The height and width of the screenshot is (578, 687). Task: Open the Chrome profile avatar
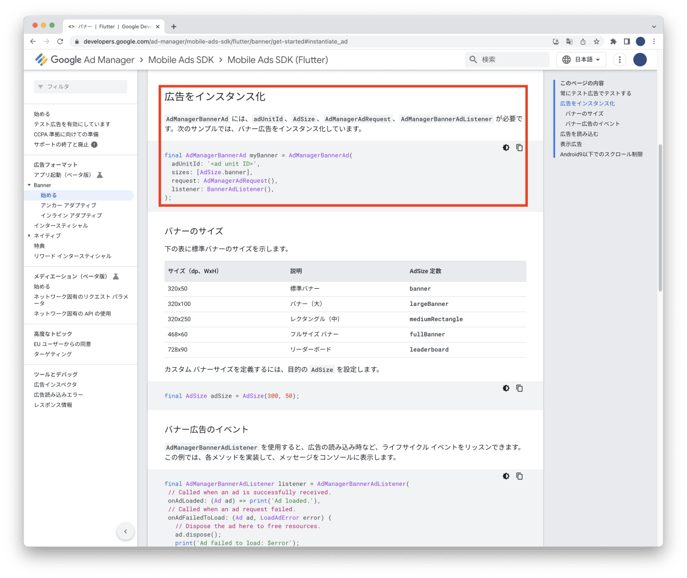[641, 41]
